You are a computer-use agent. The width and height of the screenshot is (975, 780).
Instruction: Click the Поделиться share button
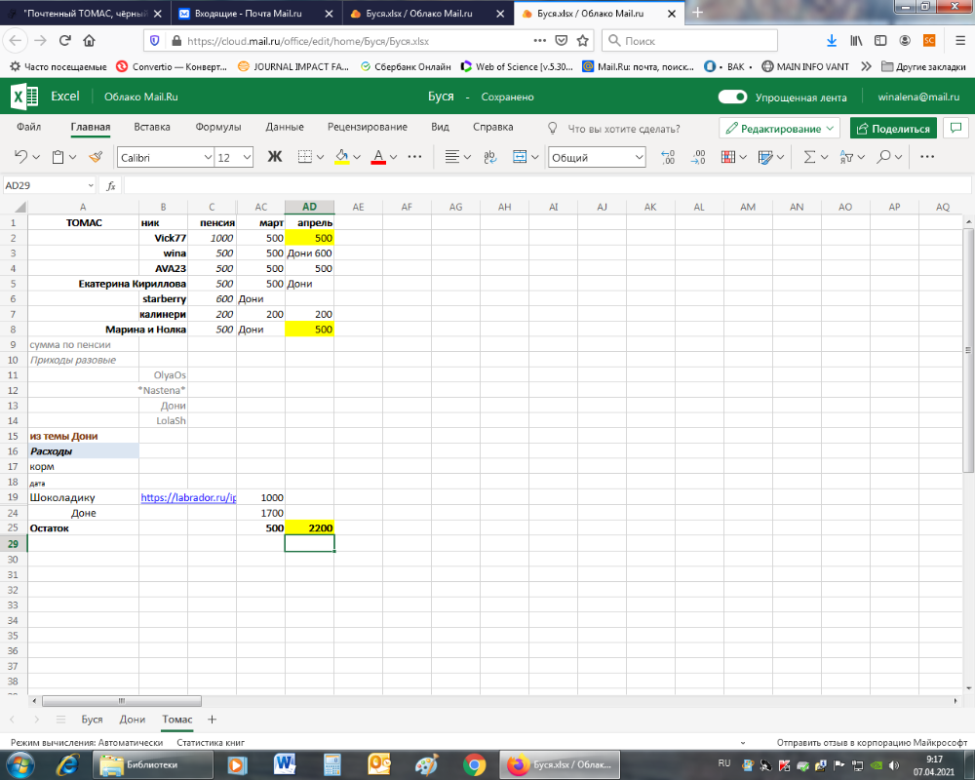pos(893,129)
